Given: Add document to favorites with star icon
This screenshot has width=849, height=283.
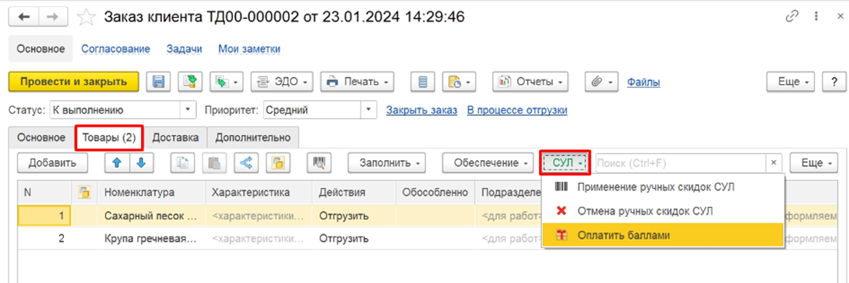Looking at the screenshot, I should tap(86, 18).
